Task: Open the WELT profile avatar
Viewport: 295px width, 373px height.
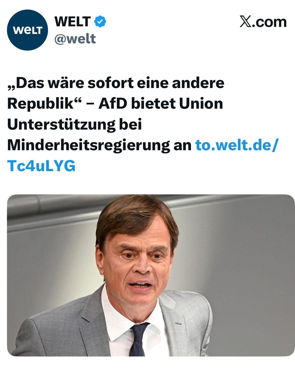Action: click(28, 30)
